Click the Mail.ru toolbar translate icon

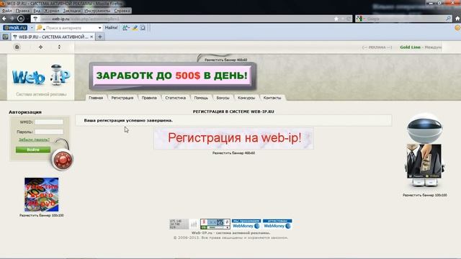pos(125,27)
